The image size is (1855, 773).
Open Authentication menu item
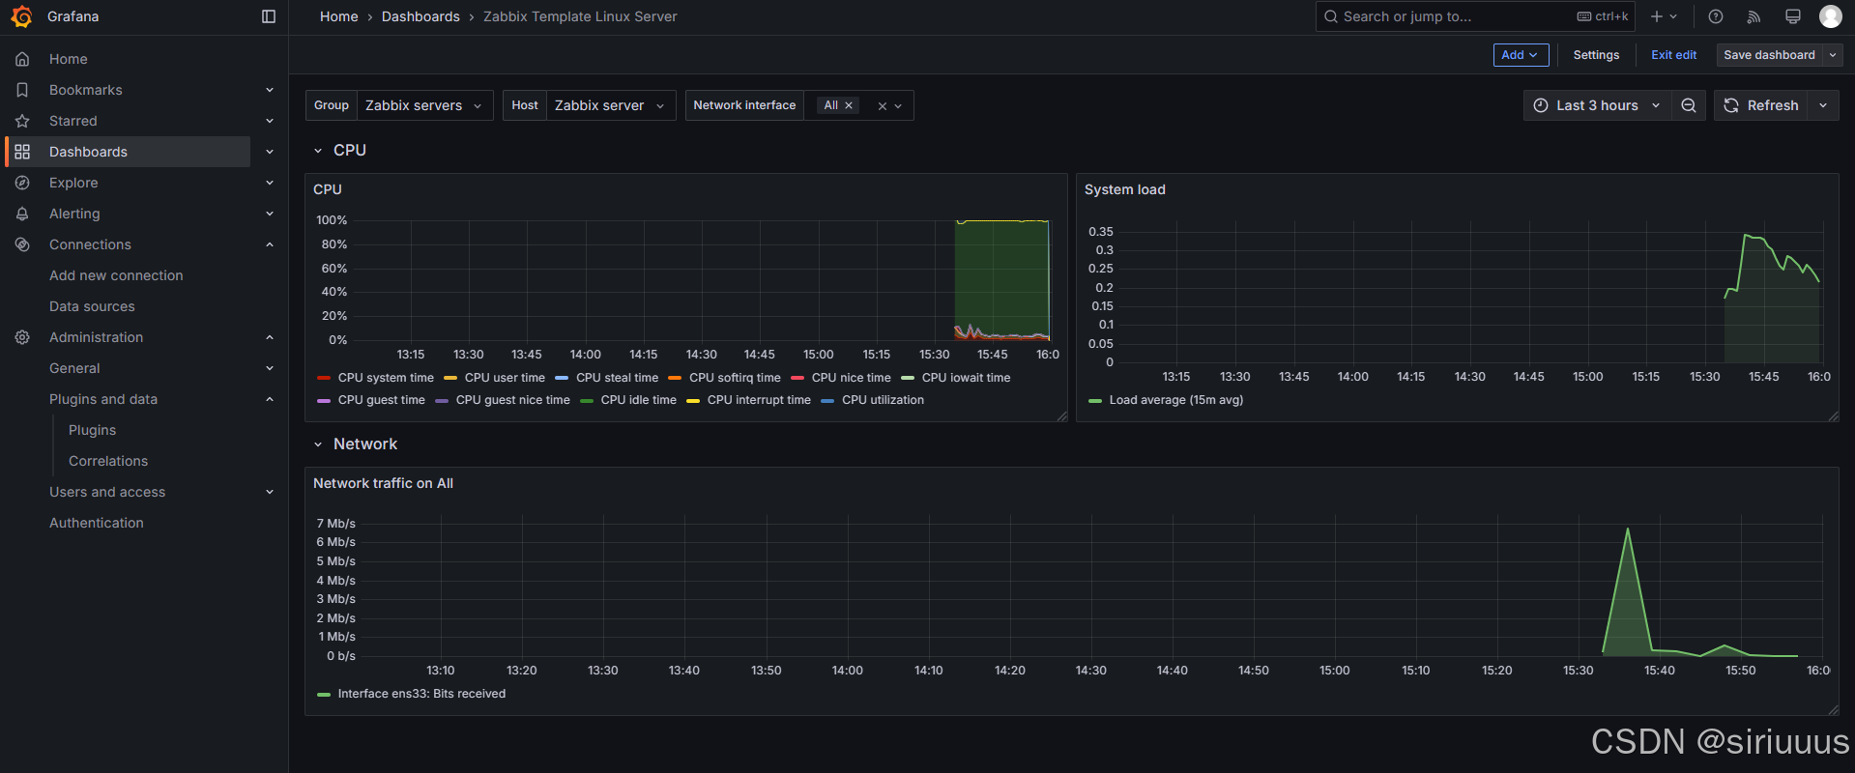pyautogui.click(x=97, y=523)
